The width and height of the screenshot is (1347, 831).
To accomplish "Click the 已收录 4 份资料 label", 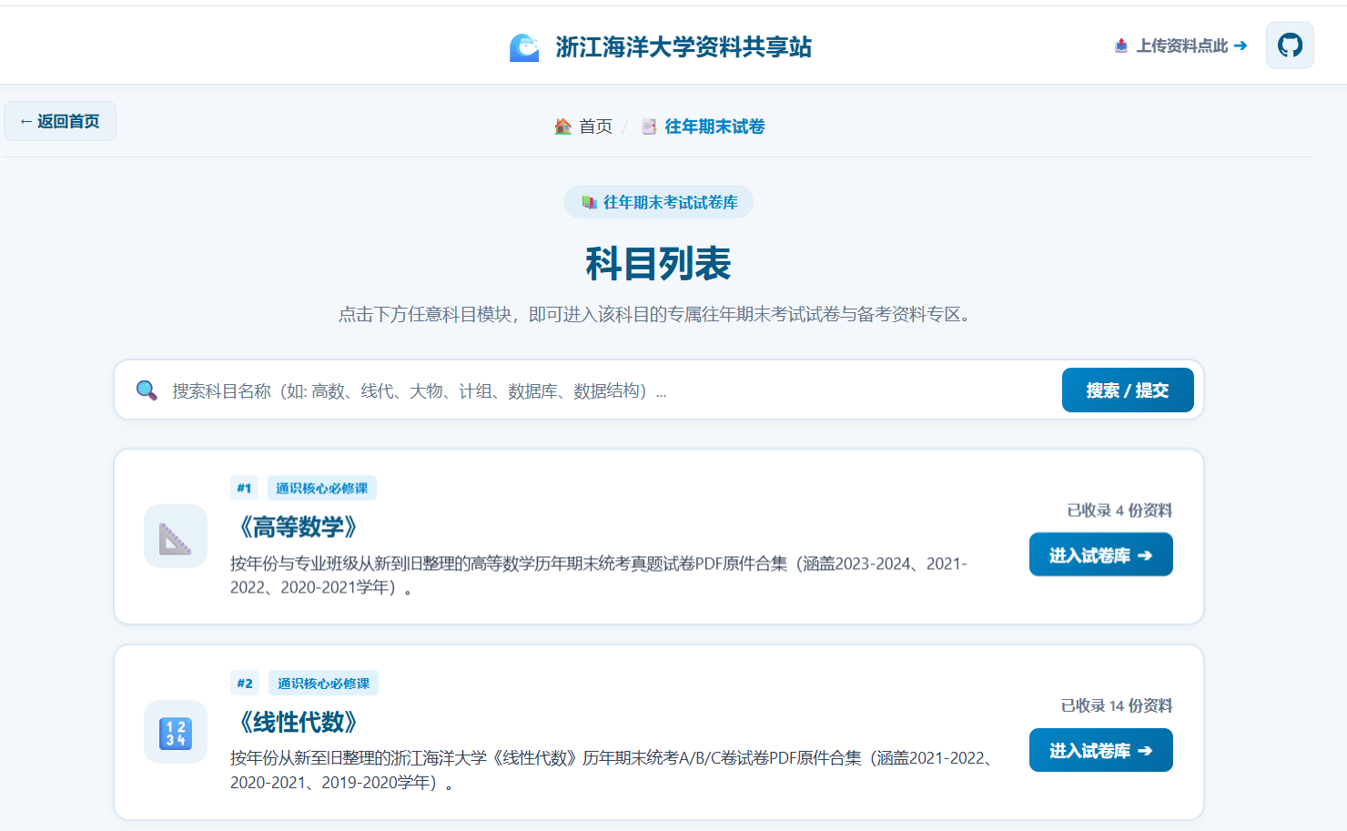I will tap(1119, 511).
